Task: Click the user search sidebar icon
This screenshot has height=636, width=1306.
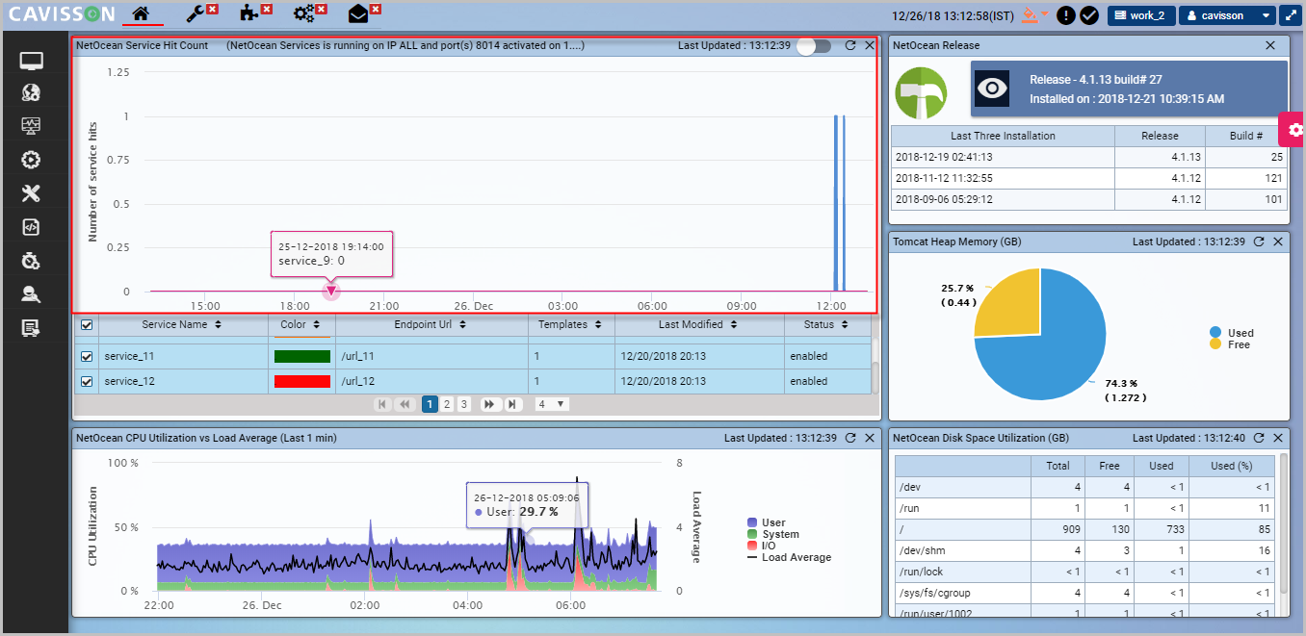Action: 32,294
